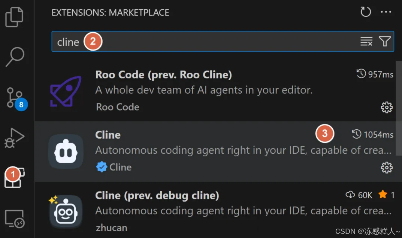Open the marketplace more actions menu
This screenshot has width=402, height=238.
pos(386,12)
